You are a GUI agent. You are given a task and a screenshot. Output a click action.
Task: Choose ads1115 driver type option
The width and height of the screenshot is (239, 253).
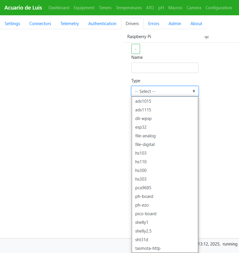(x=165, y=110)
